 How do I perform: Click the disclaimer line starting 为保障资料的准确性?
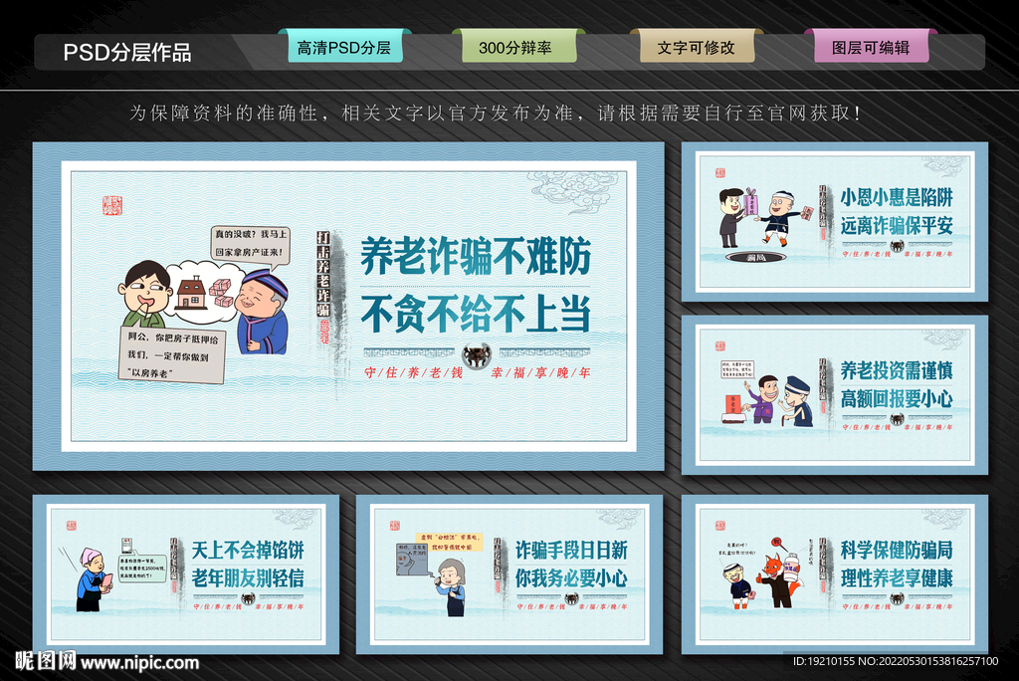(497, 113)
